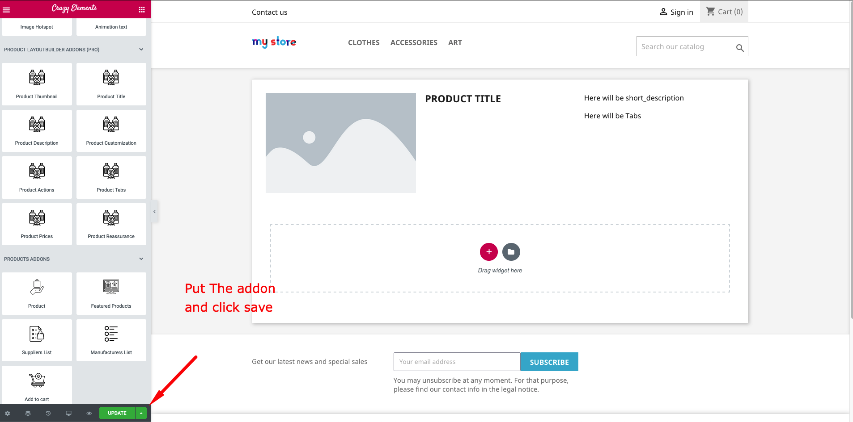Open the hamburger menu in Crazy Elements header
This screenshot has height=422, width=853.
click(x=6, y=9)
